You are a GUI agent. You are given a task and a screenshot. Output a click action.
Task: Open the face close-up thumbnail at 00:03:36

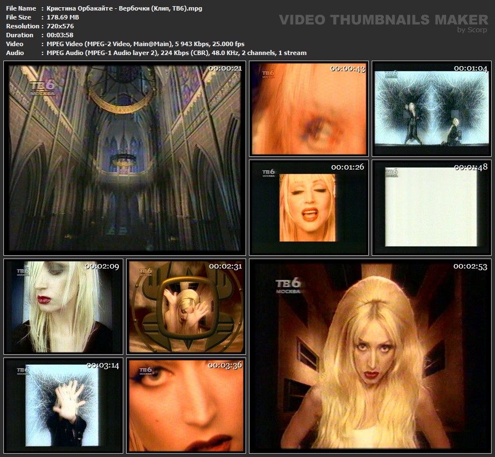coord(186,405)
